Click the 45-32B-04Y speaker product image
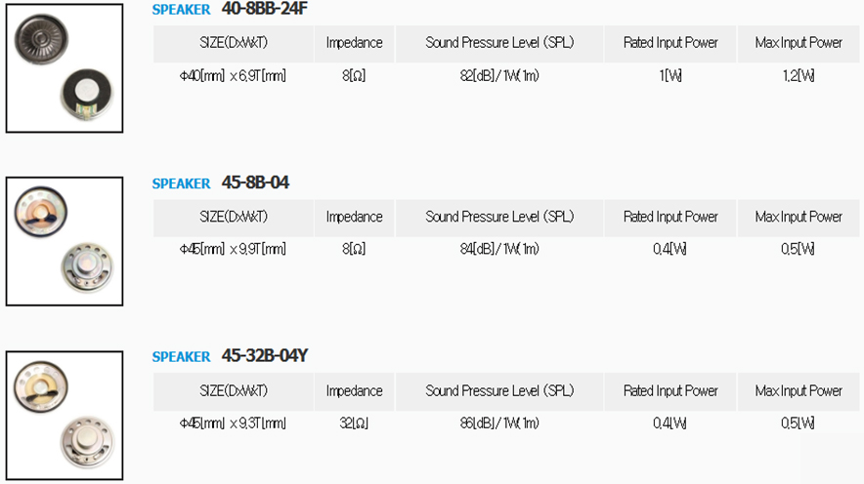The height and width of the screenshot is (484, 864). pyautogui.click(x=65, y=415)
